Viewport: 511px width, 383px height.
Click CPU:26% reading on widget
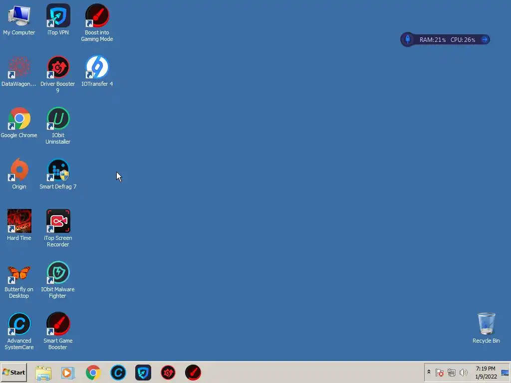click(x=463, y=40)
